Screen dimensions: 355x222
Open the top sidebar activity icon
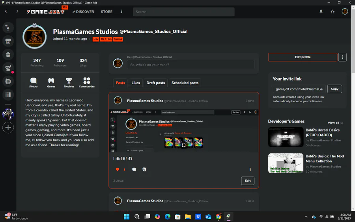tap(8, 28)
